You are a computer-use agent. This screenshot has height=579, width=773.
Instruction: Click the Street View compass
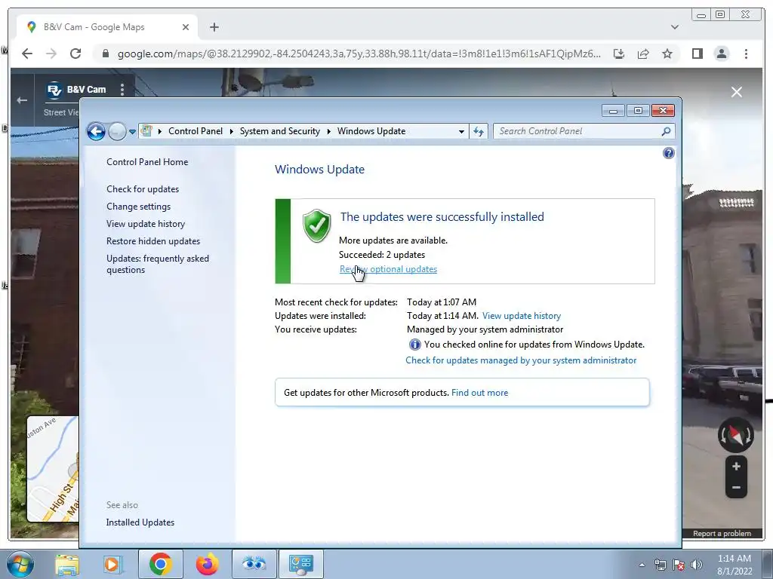pos(735,435)
